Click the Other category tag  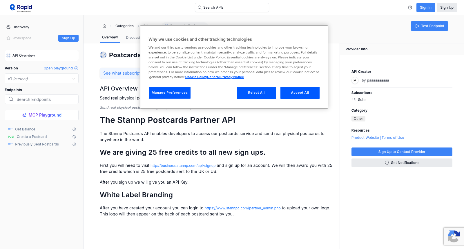pos(358,119)
